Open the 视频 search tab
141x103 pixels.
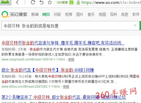tap(68, 14)
